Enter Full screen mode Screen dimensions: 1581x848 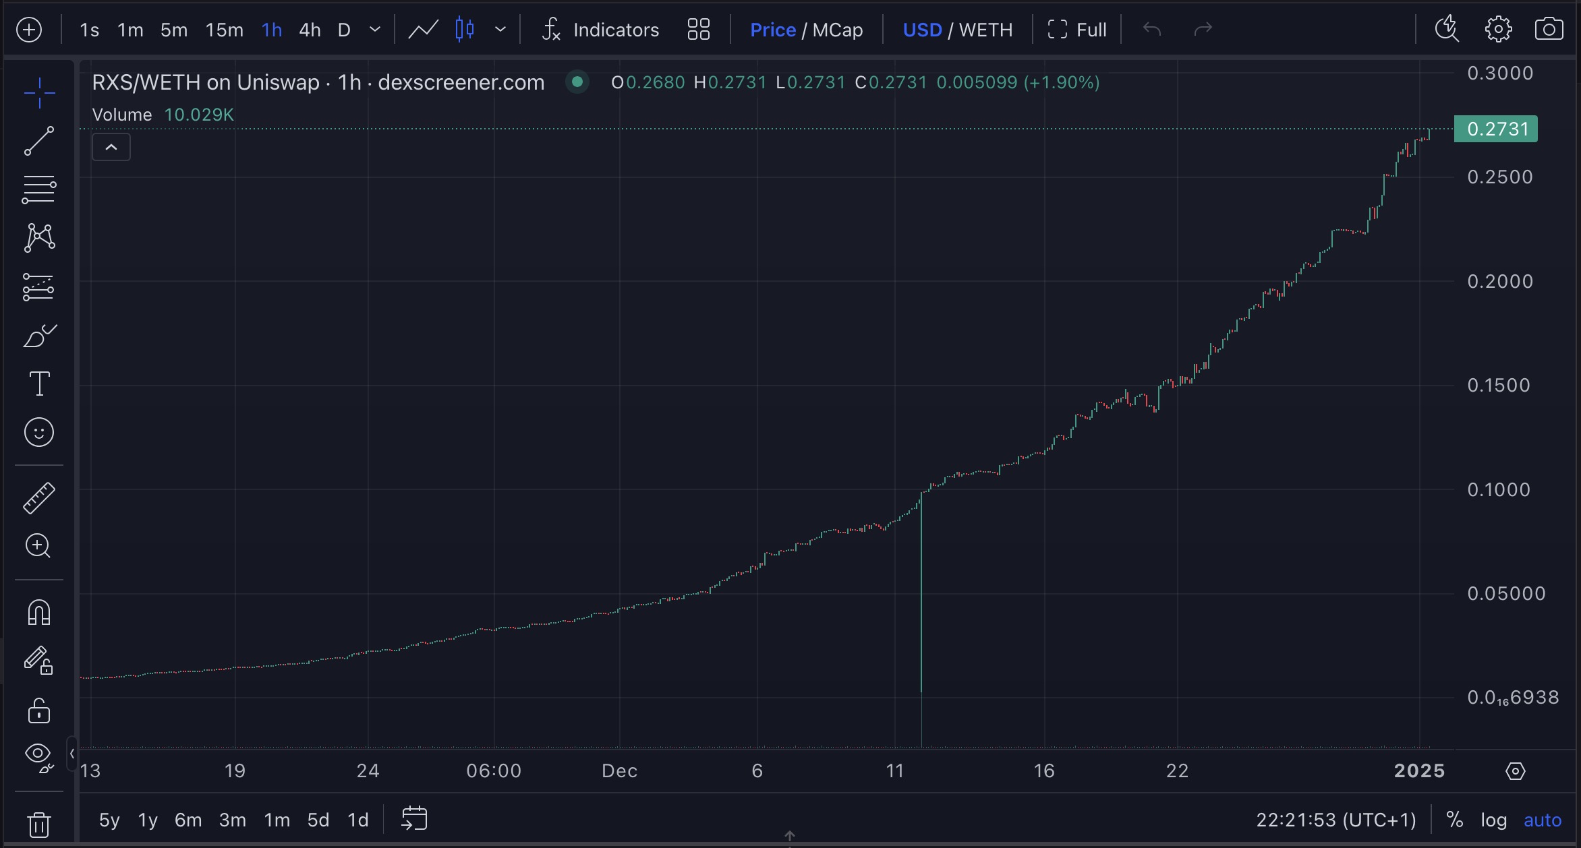[x=1076, y=30]
